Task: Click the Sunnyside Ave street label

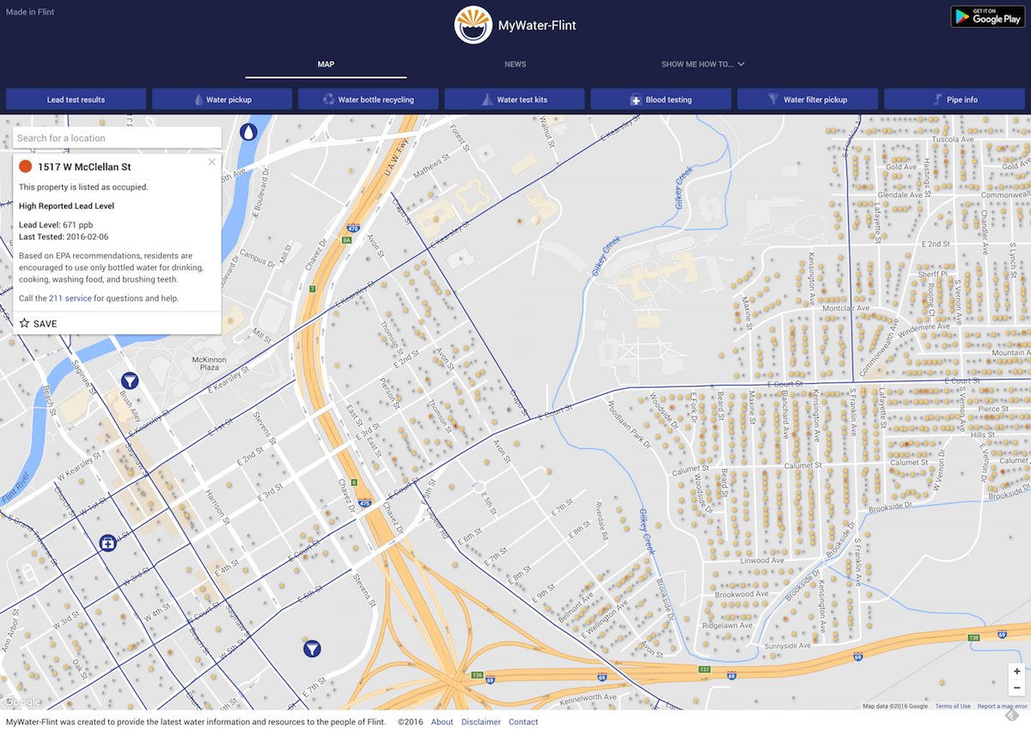Action: point(787,645)
